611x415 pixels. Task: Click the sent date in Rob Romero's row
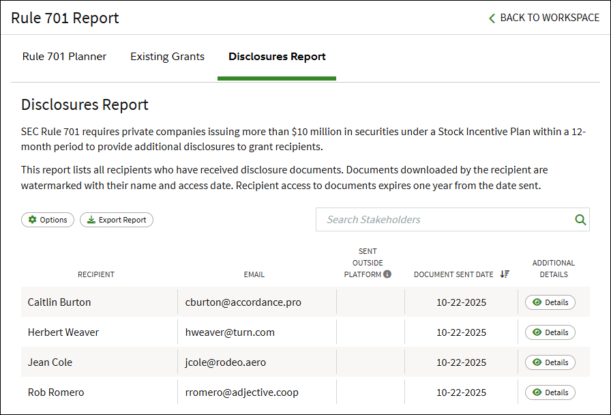coord(462,392)
